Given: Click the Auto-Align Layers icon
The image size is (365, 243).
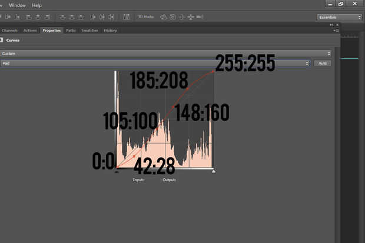Looking at the screenshot, I should (127, 16).
